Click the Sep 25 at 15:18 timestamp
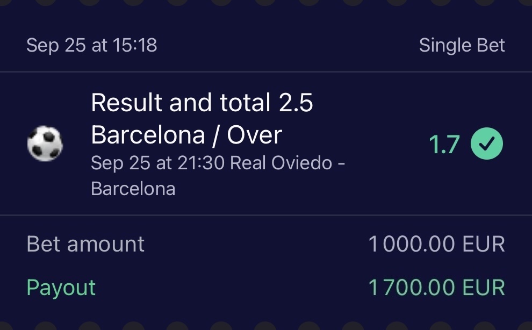532x330 pixels. point(91,45)
